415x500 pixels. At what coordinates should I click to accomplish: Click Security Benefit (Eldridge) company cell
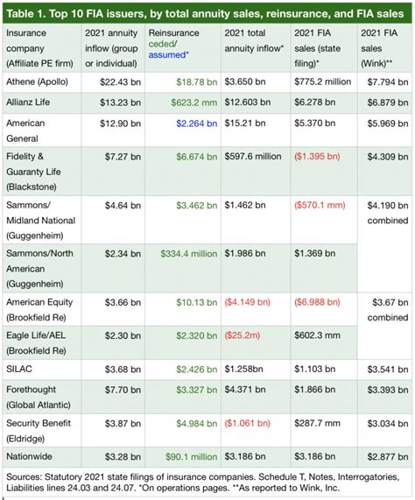pyautogui.click(x=42, y=431)
